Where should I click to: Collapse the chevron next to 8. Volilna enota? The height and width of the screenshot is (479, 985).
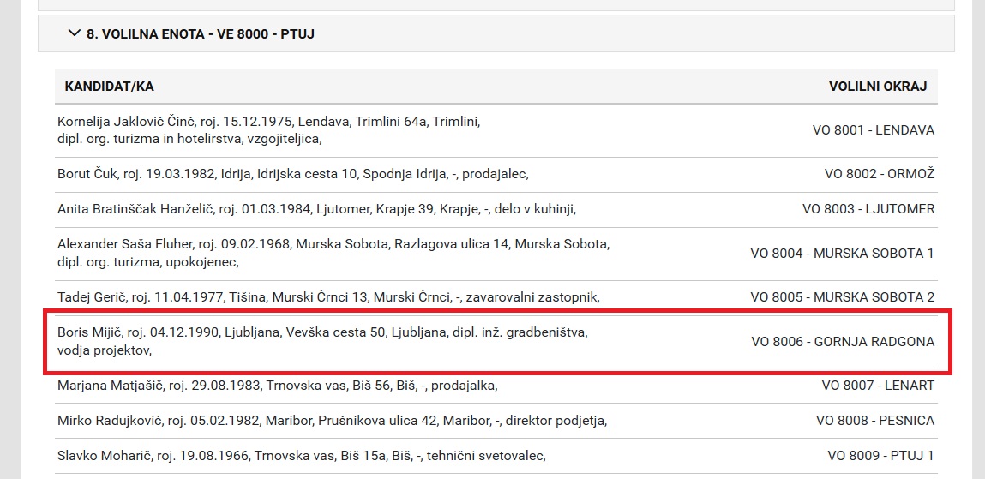click(74, 33)
